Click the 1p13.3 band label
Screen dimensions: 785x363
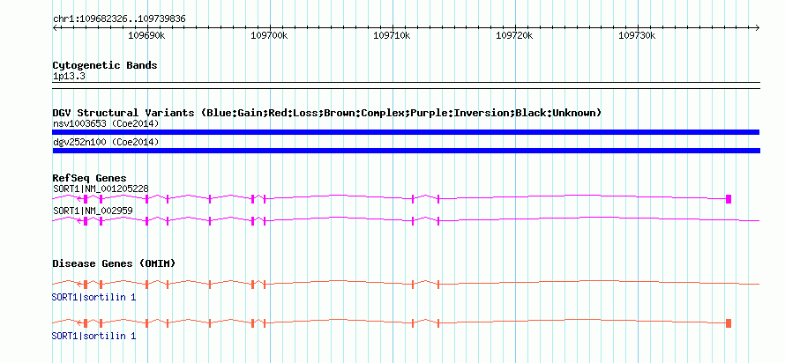[68, 77]
